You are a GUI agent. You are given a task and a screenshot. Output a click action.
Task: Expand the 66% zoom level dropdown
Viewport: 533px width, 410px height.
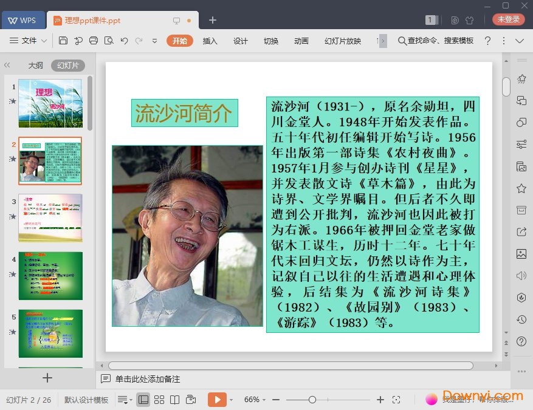coord(265,400)
